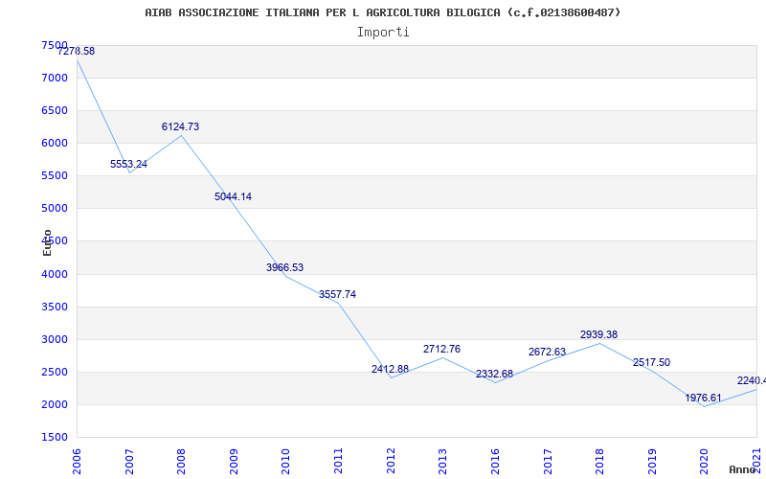
Task: Click the 2007 year tick label
Action: click(x=129, y=462)
